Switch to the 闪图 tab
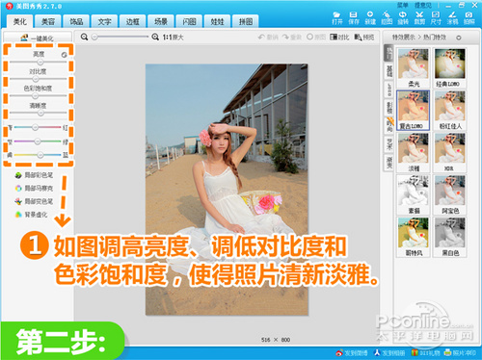The image size is (482, 360). coord(189,21)
